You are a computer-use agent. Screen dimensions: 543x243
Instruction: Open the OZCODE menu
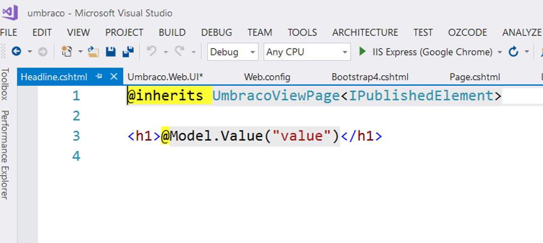(x=467, y=33)
